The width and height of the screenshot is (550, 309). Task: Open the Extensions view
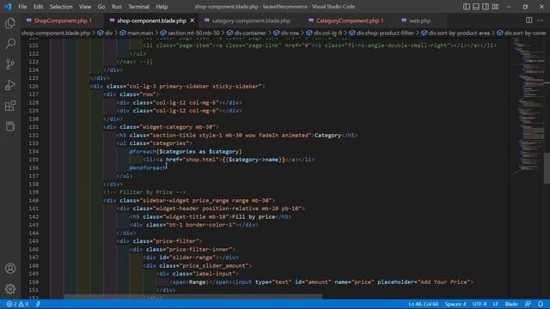coord(10,106)
